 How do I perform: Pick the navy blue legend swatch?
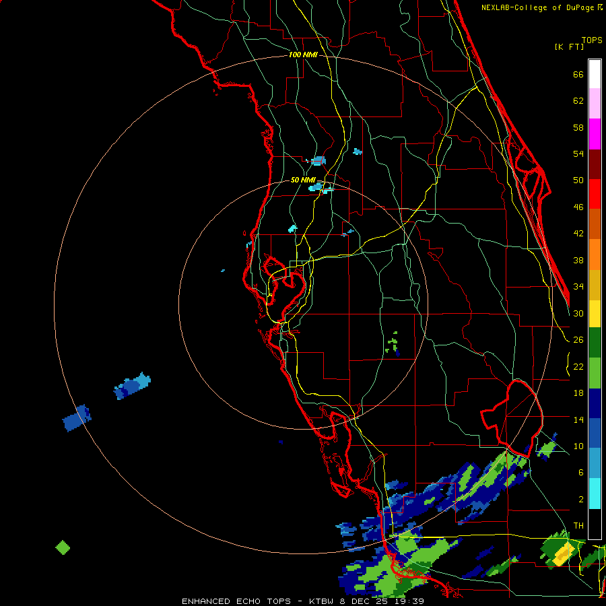pos(595,403)
